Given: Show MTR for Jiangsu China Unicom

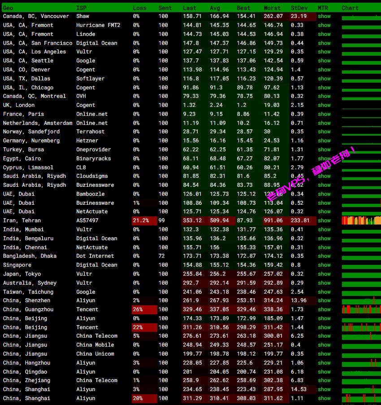Looking at the screenshot, I should pos(324,354).
